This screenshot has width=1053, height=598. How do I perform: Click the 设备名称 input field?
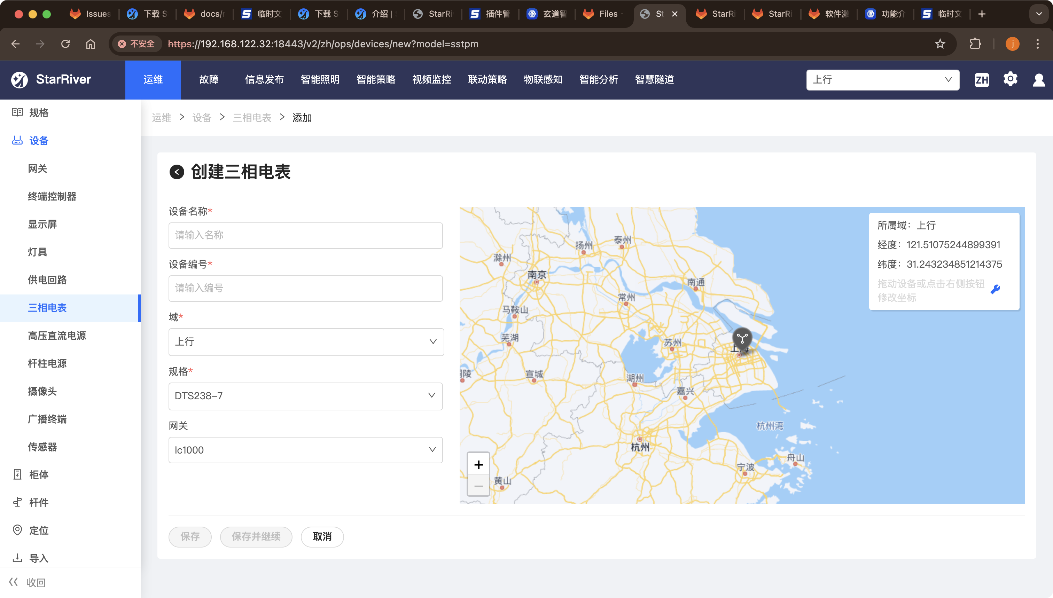pyautogui.click(x=306, y=235)
